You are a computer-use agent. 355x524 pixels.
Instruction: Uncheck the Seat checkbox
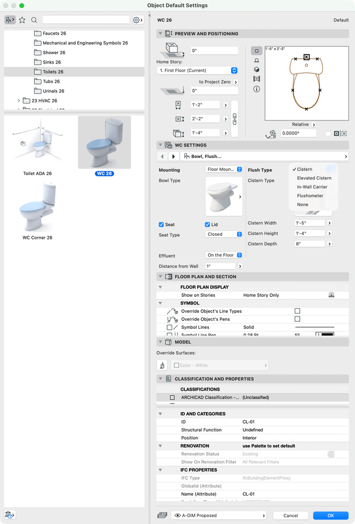click(x=161, y=225)
